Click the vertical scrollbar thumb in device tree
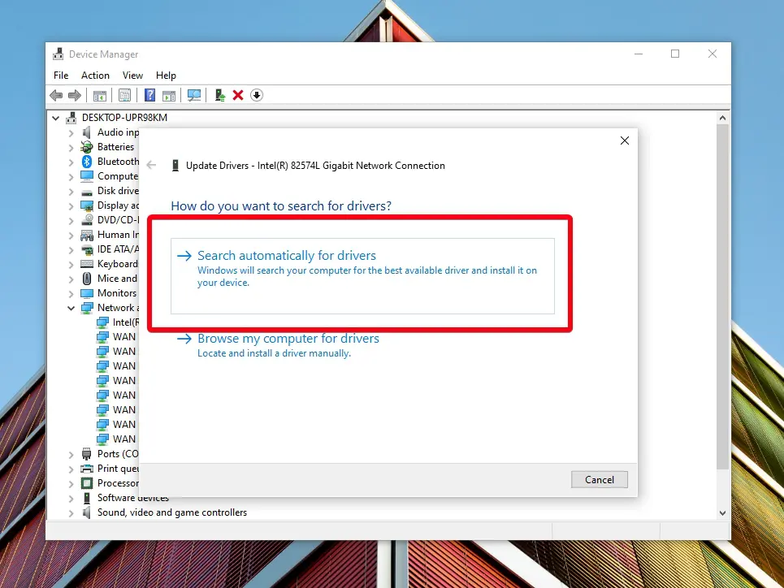This screenshot has height=588, width=784. click(722, 296)
